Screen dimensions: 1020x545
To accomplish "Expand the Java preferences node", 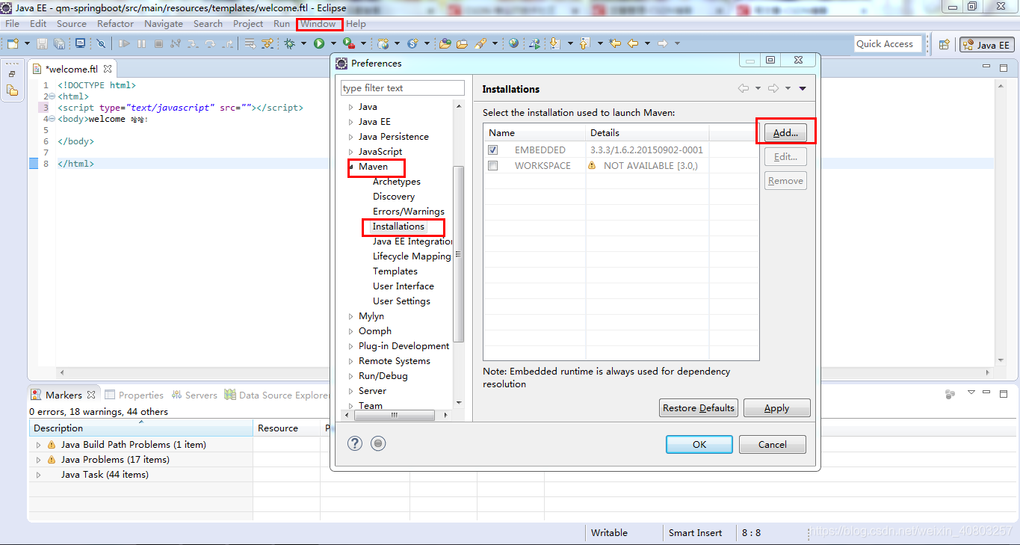I will 350,107.
